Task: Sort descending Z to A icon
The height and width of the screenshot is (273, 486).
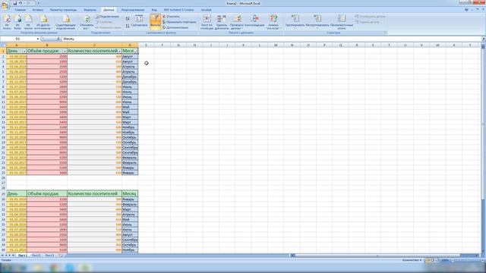Action: pos(128,26)
